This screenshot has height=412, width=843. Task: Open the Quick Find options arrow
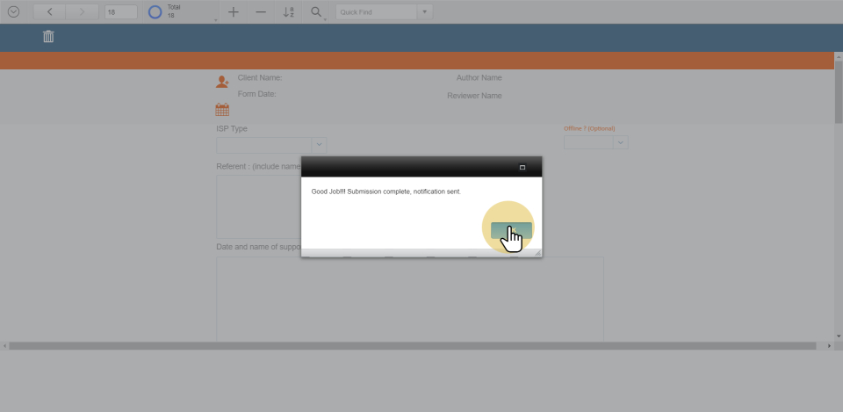(425, 11)
